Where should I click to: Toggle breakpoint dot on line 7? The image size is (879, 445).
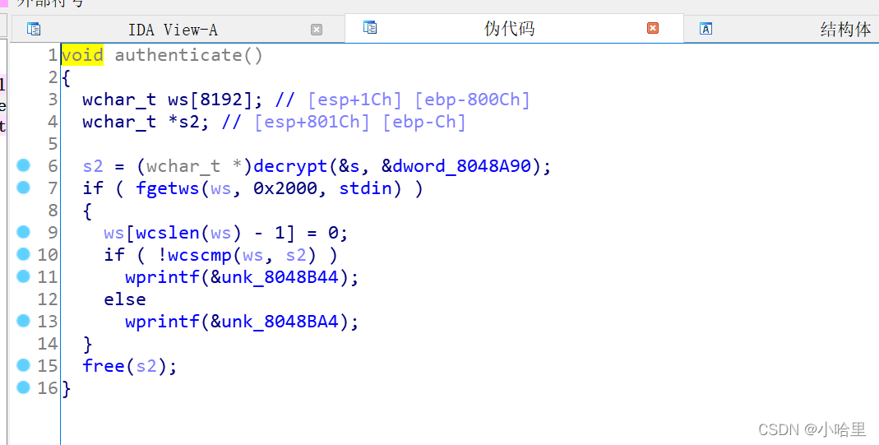23,188
